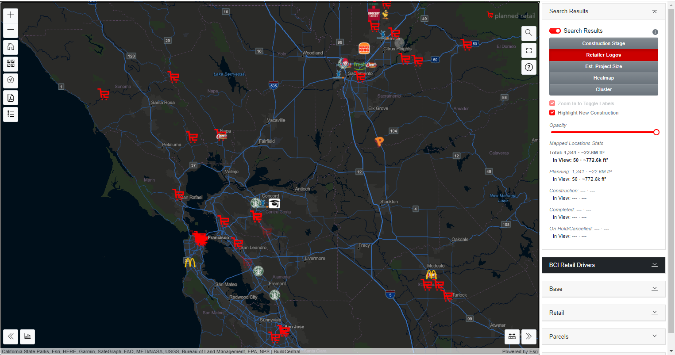Expand the BCI Retail Drivers section
The image size is (675, 355).
coord(604,265)
